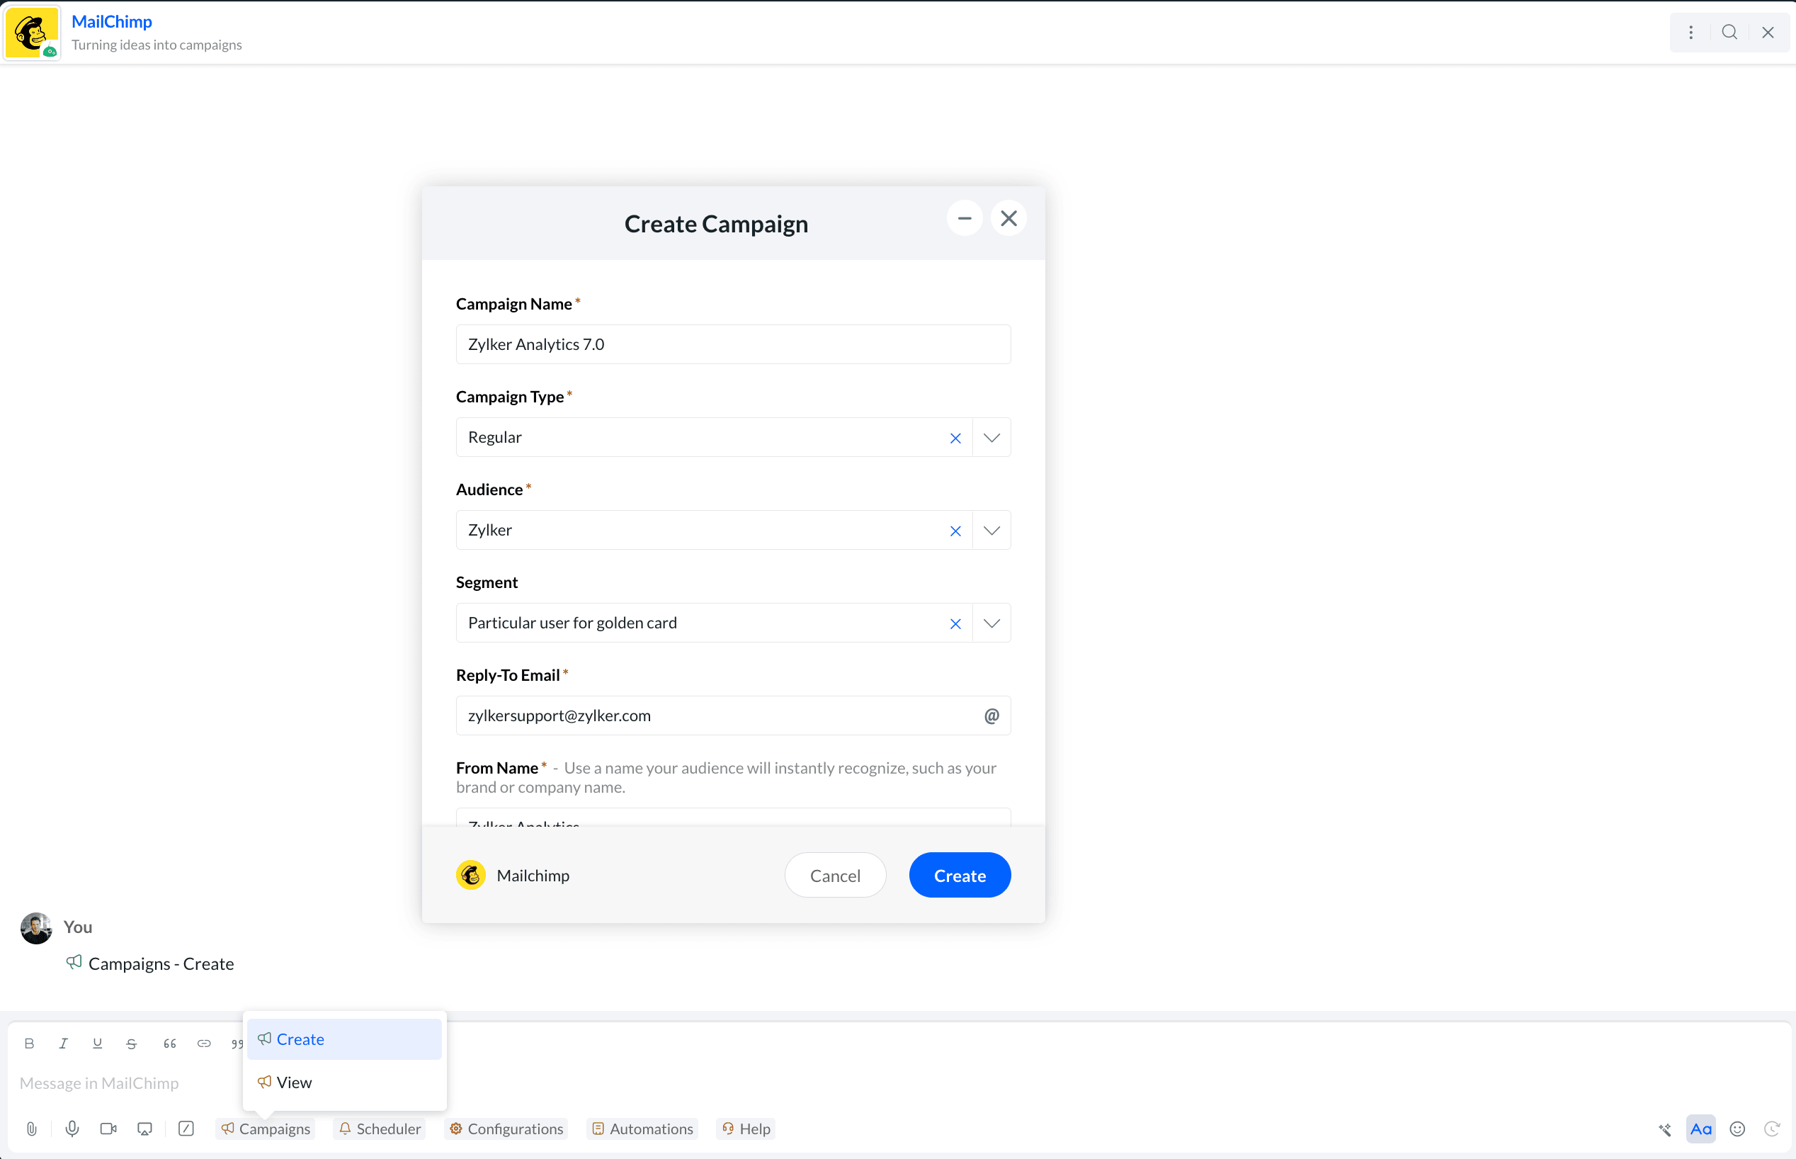The height and width of the screenshot is (1159, 1796).
Task: Click the Campaign Name input field
Action: coord(733,345)
